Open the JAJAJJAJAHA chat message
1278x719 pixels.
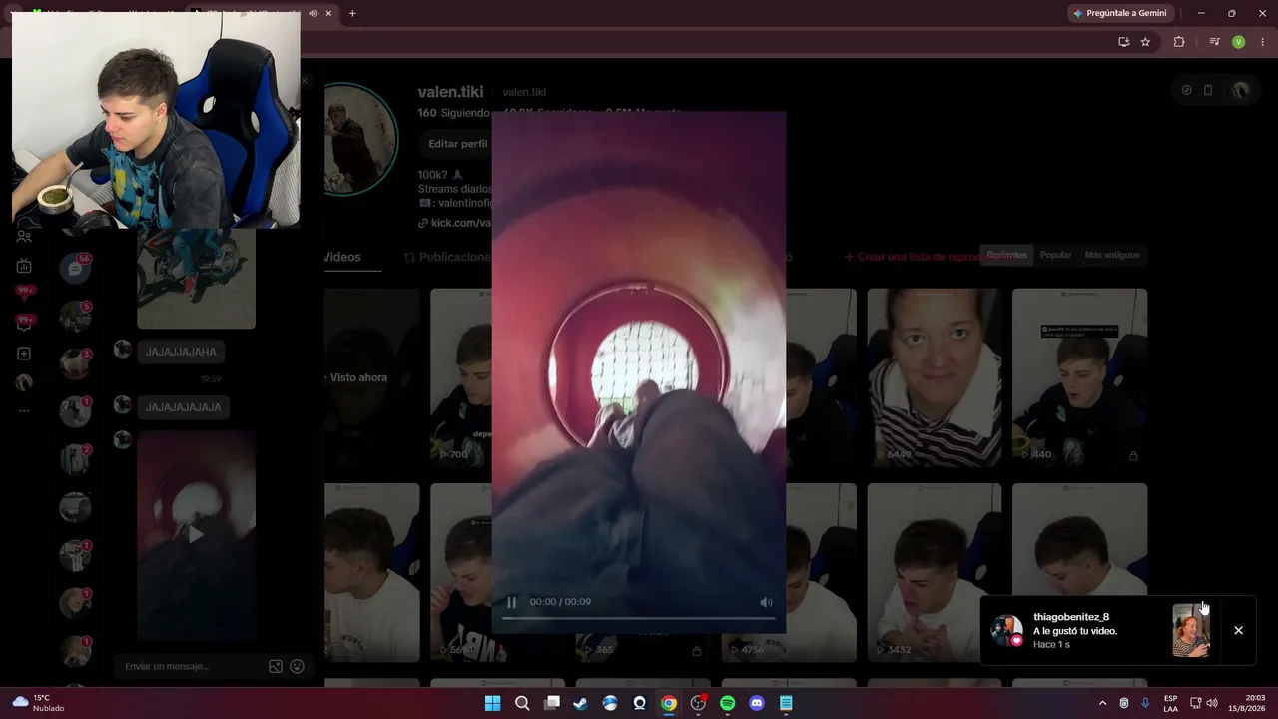tap(181, 352)
